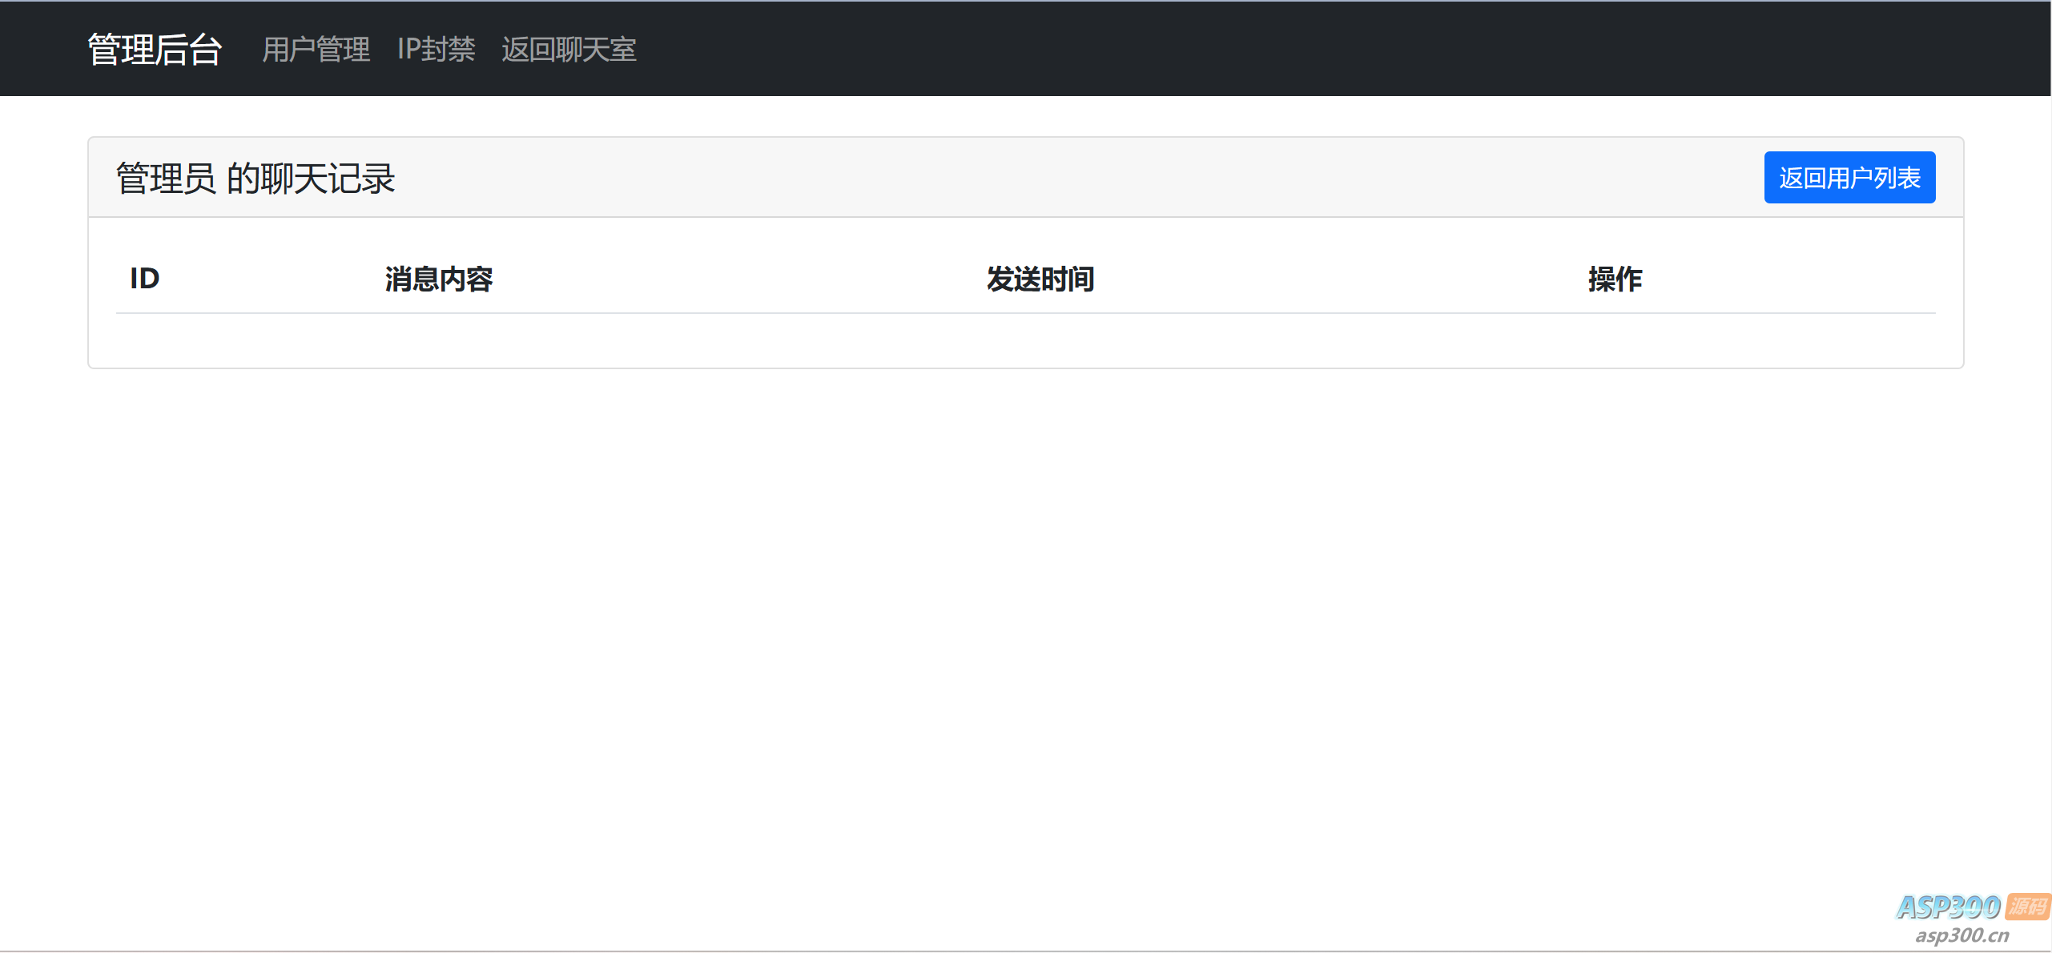The image size is (2052, 953).
Task: Select 返回聊天室 in the navbar
Action: coord(569,50)
